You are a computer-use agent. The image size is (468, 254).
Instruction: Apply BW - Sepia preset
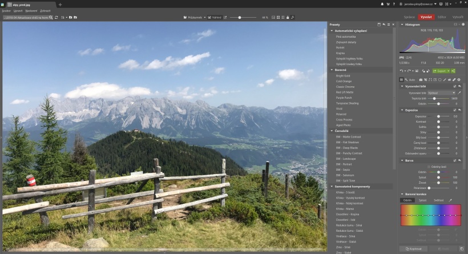[344, 170]
